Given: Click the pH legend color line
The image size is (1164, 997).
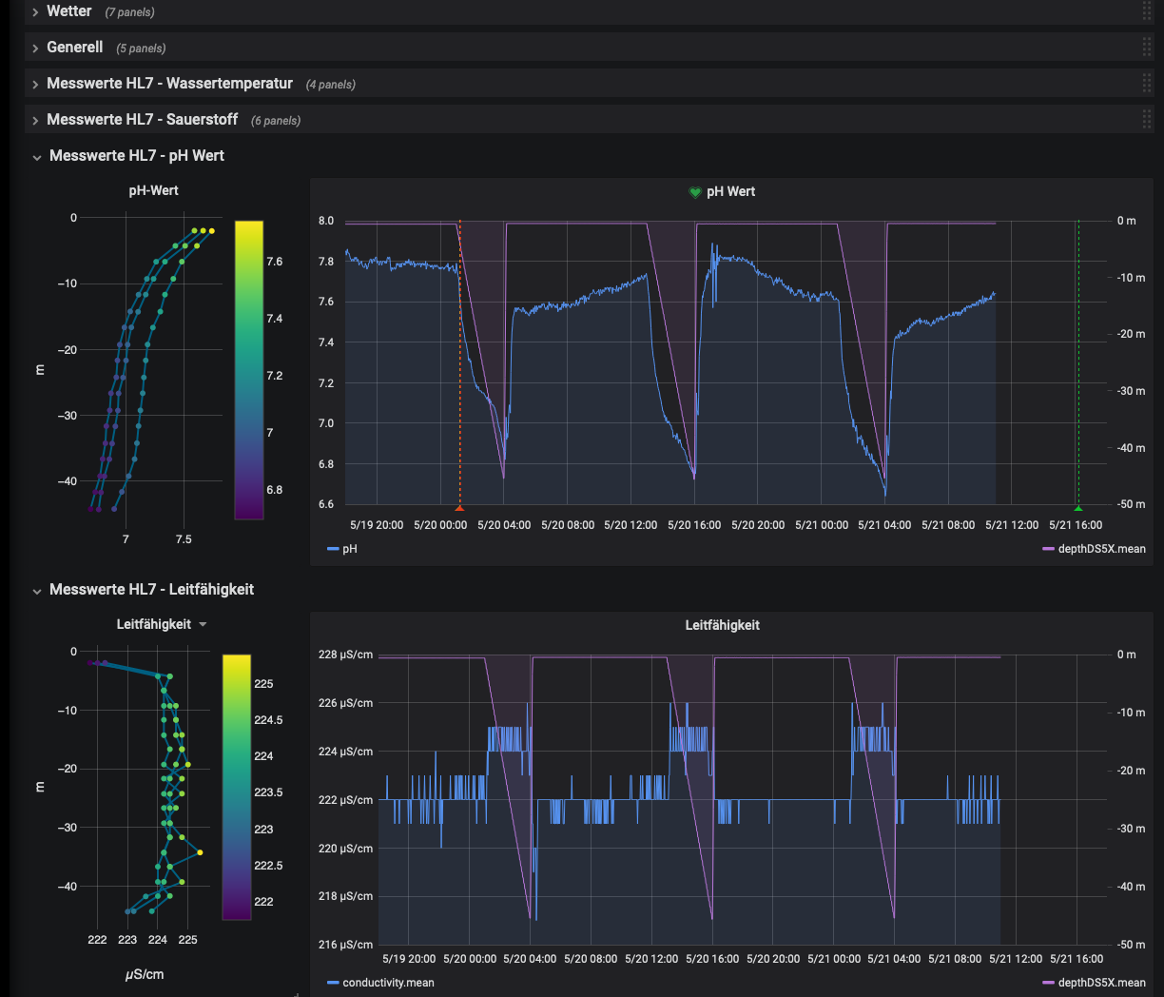Looking at the screenshot, I should coord(333,550).
